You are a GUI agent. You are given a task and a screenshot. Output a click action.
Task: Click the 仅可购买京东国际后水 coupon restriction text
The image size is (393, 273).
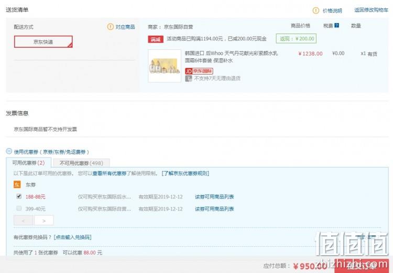(104, 197)
